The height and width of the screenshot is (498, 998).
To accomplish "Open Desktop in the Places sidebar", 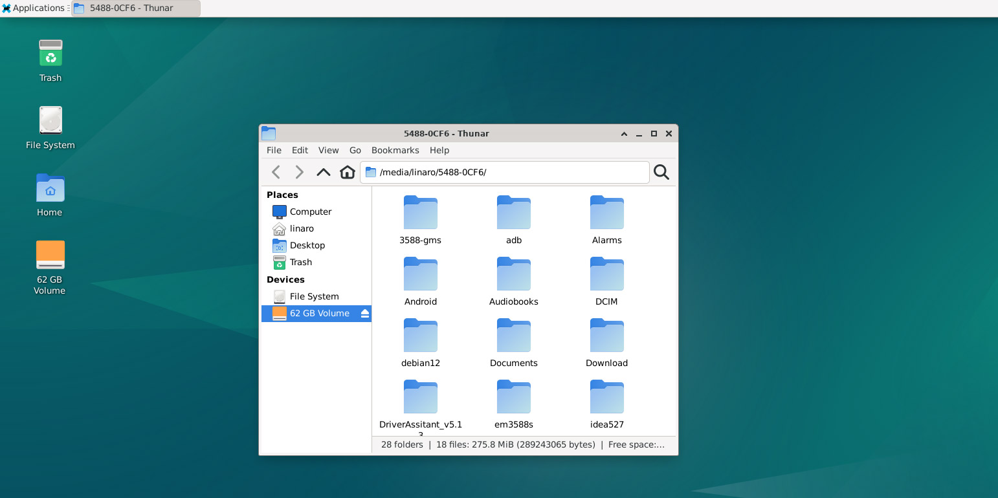I will [307, 245].
